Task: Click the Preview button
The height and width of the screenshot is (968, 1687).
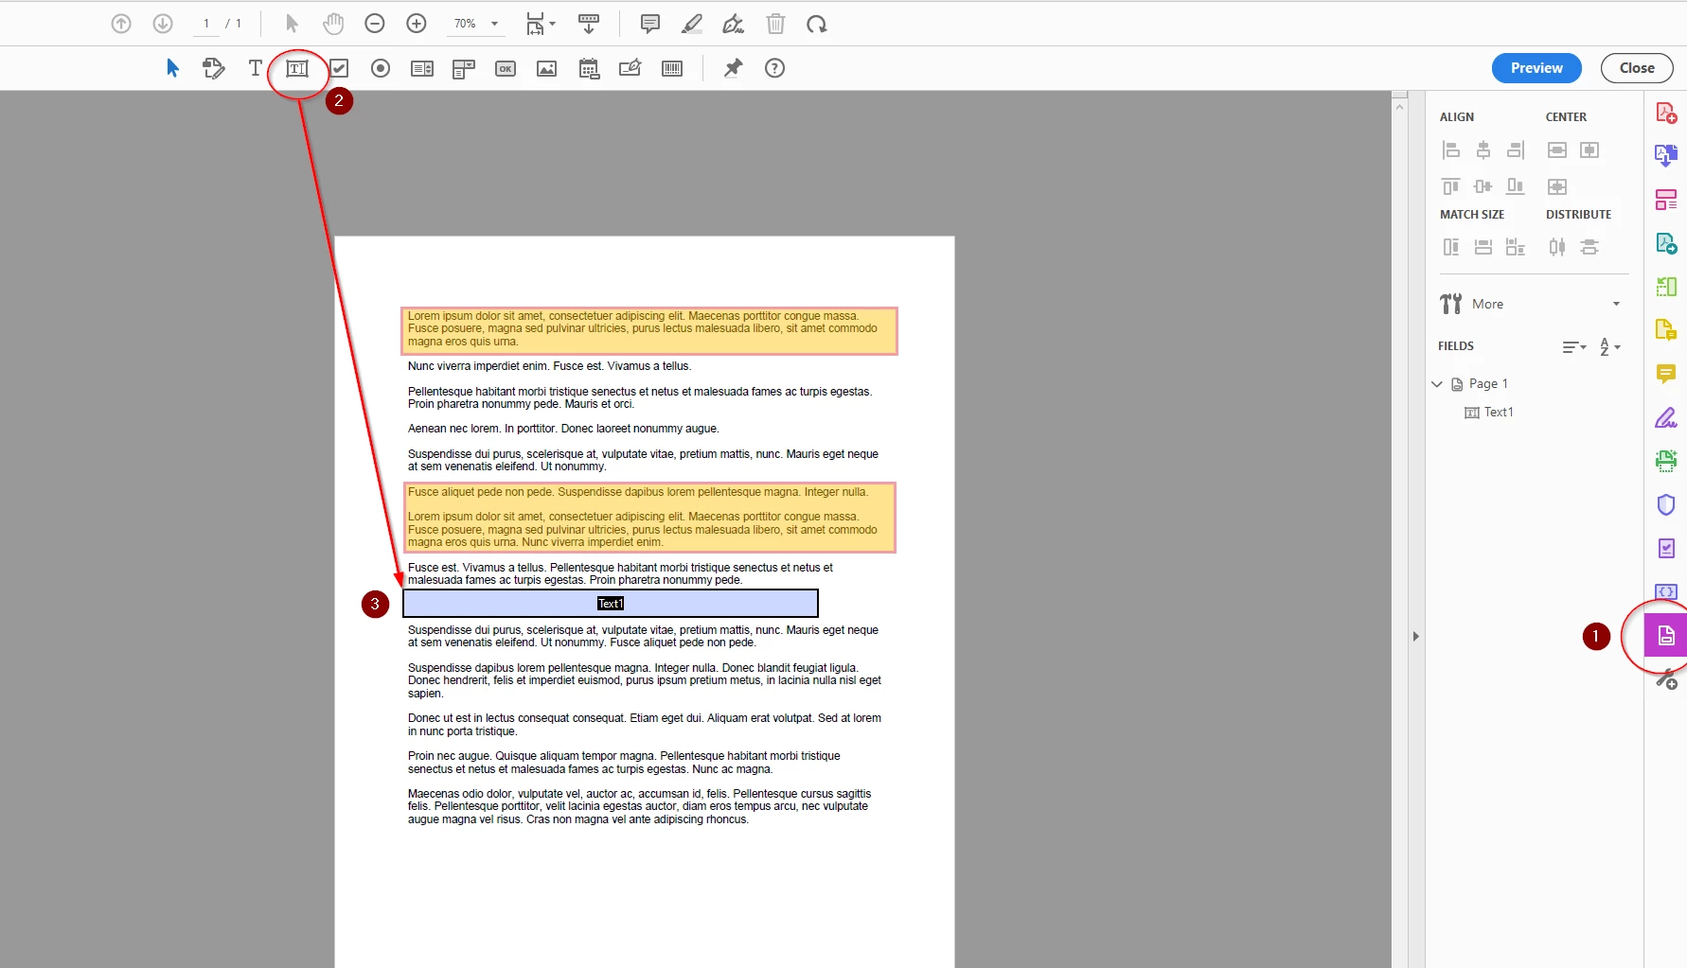Action: 1536,68
